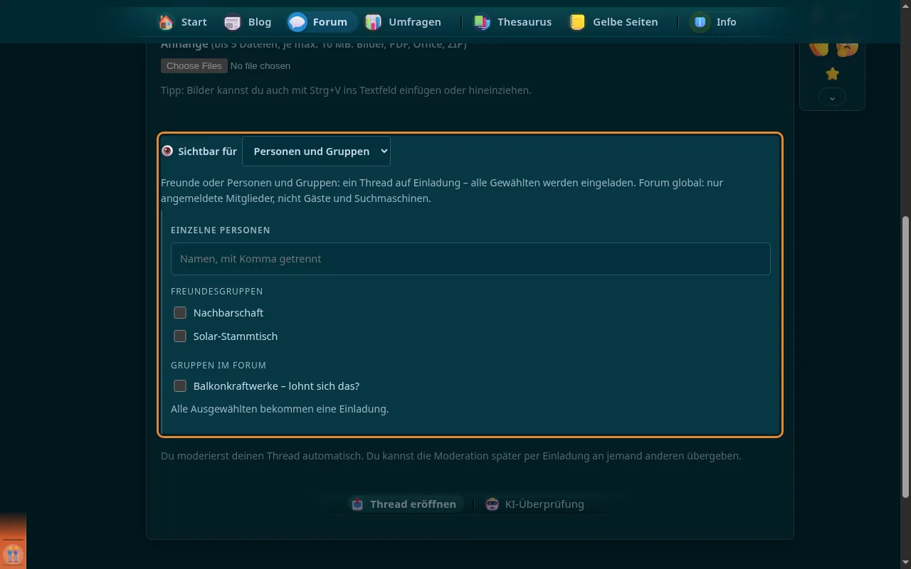This screenshot has width=911, height=569.
Task: Check Balkonkraftwerke – lohnt sich das?
Action: click(180, 386)
